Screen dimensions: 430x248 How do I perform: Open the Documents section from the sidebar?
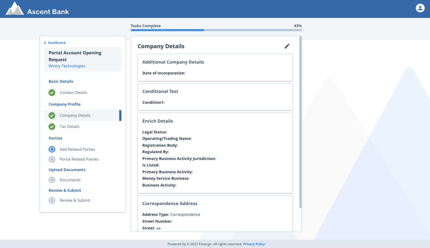pos(70,180)
